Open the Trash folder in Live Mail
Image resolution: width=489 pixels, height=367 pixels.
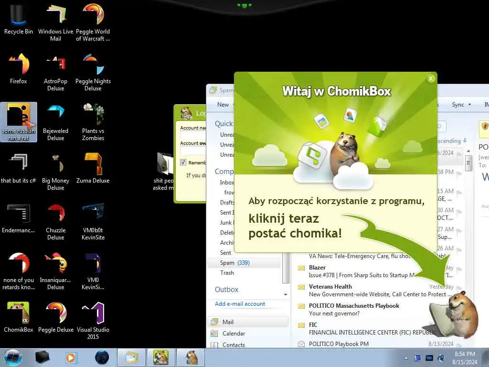[227, 273]
